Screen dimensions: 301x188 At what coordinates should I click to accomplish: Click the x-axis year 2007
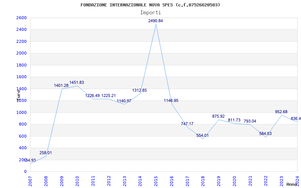click(30, 181)
